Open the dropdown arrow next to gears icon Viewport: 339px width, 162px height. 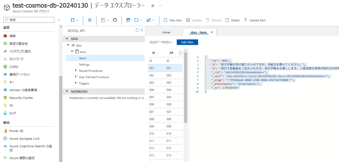(x=154, y=20)
